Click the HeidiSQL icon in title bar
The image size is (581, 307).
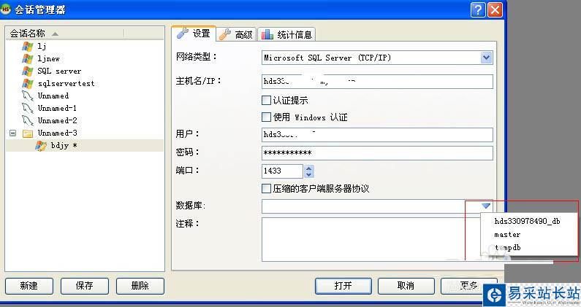[x=6, y=9]
